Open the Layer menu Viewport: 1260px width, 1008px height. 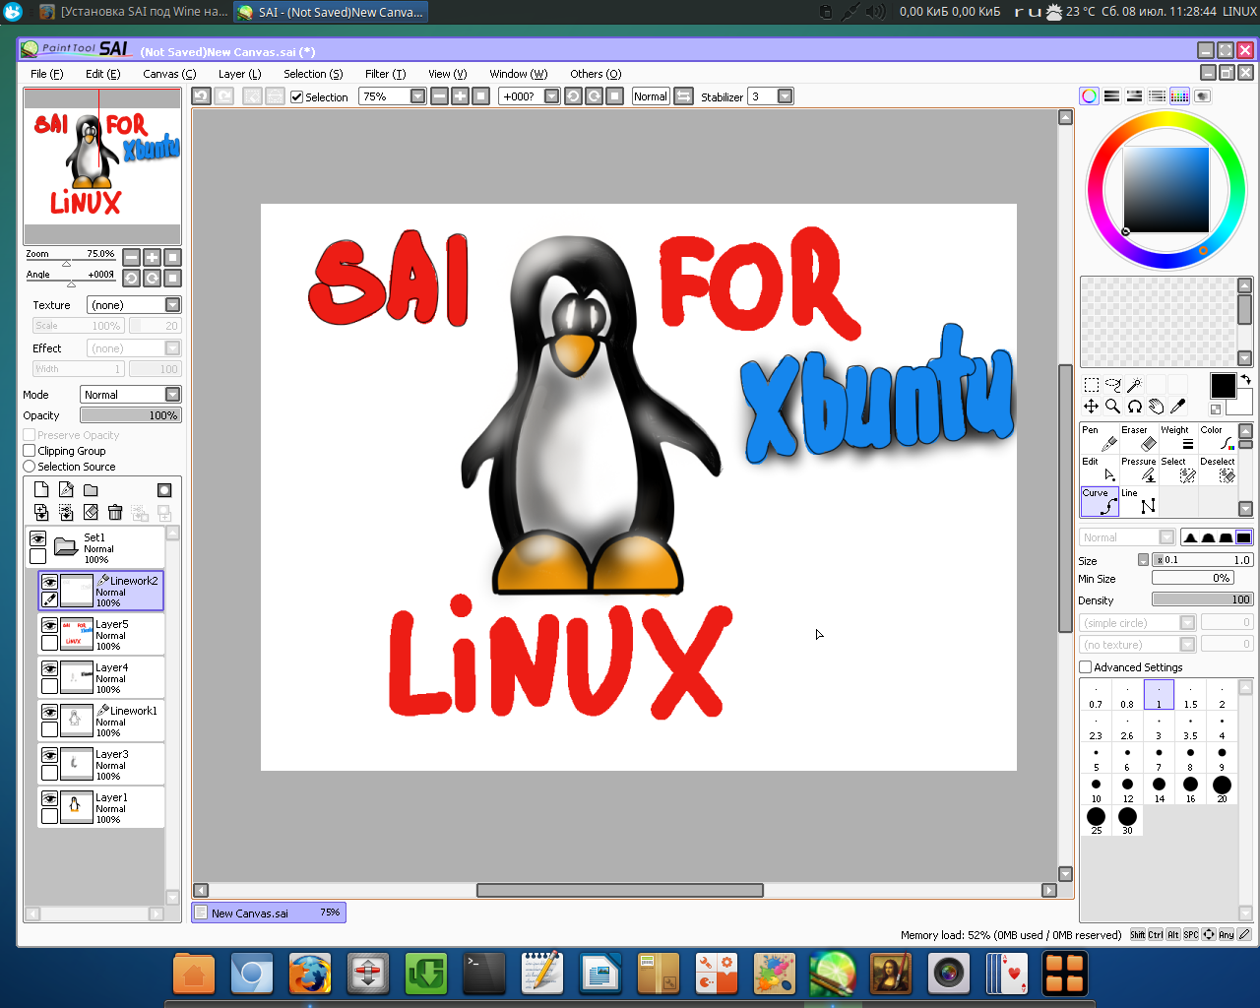click(239, 74)
